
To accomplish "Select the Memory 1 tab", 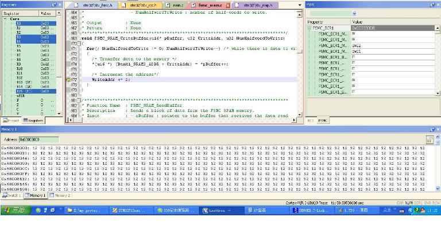I will (35, 195).
